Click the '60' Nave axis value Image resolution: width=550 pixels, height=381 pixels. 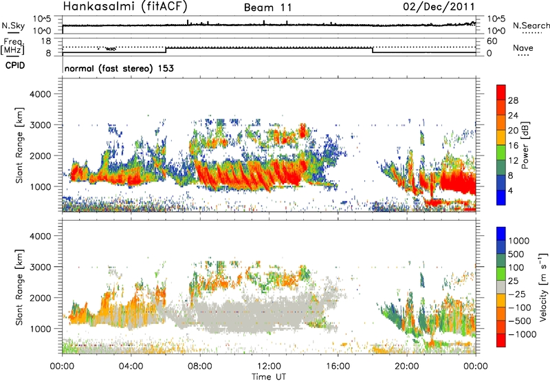pos(492,41)
